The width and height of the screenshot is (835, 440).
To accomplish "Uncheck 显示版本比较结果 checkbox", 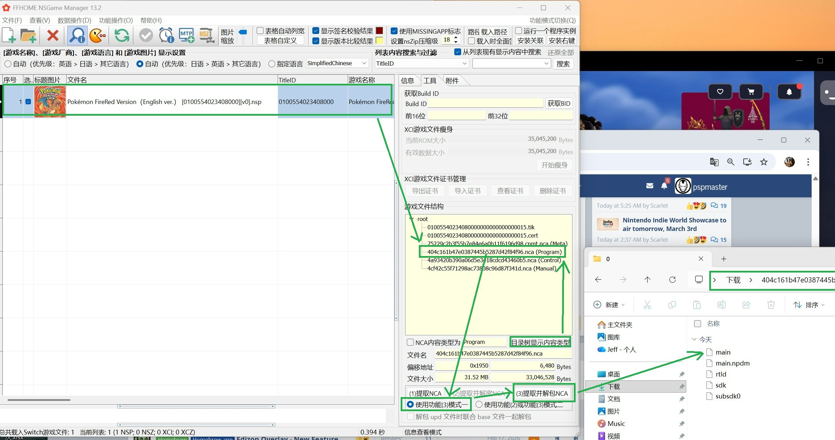I will [x=316, y=41].
